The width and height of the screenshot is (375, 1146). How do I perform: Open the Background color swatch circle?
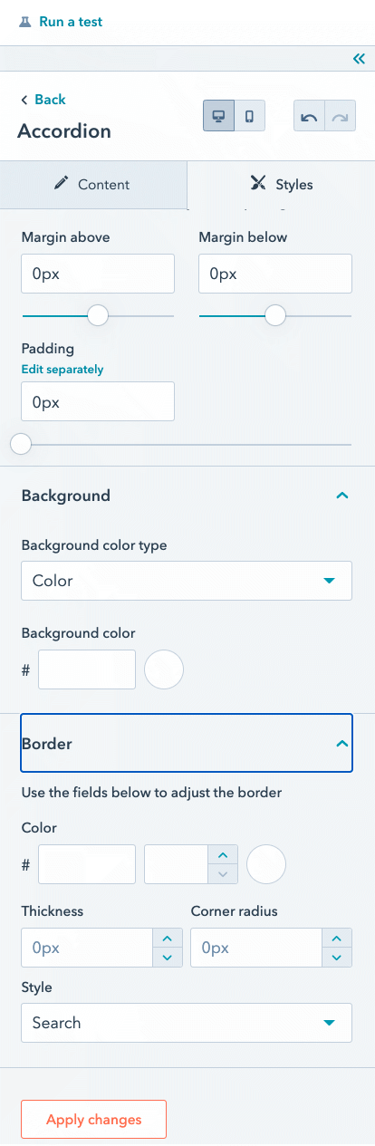coord(165,670)
